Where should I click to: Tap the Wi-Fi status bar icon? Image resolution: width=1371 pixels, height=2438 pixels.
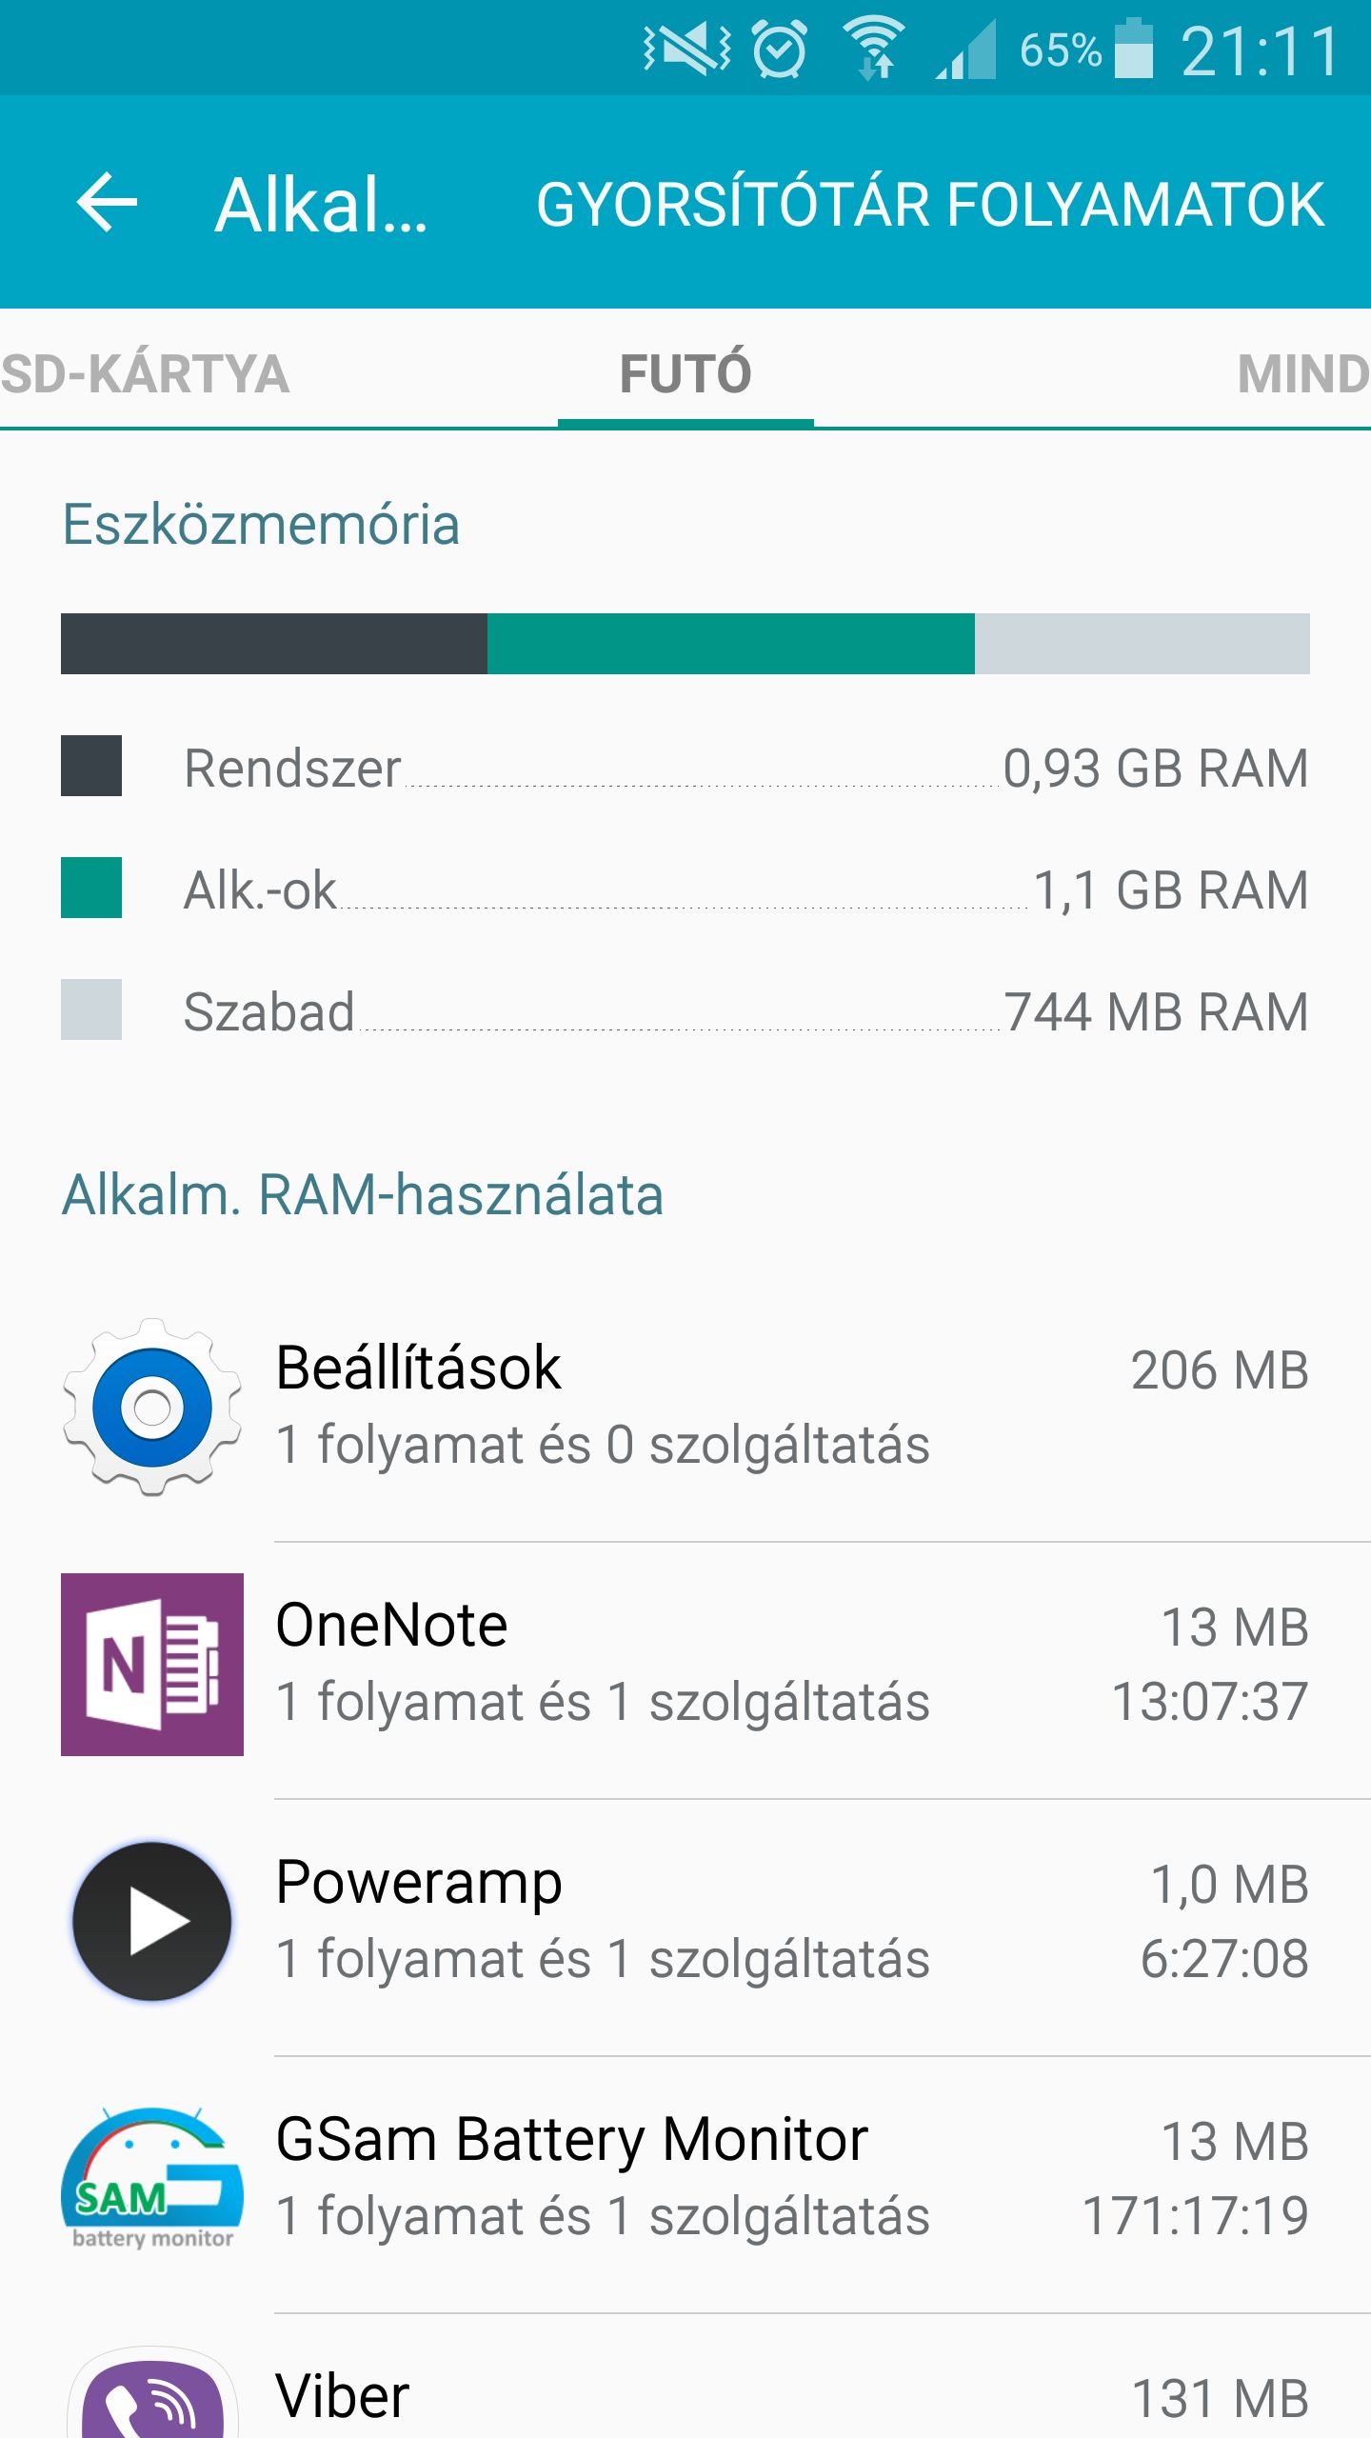point(874,50)
